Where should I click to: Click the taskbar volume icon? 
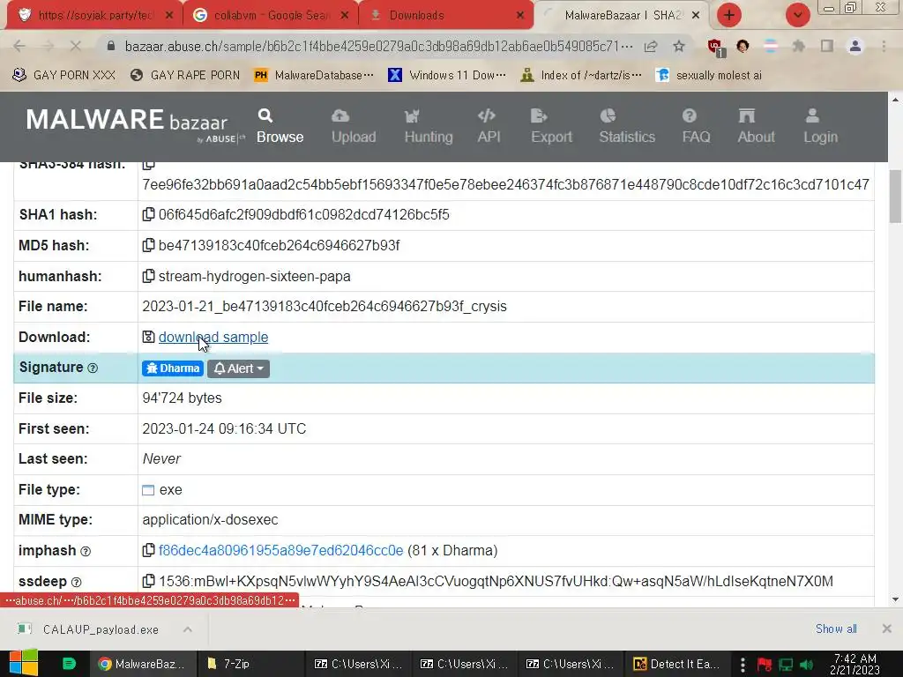pyautogui.click(x=806, y=665)
